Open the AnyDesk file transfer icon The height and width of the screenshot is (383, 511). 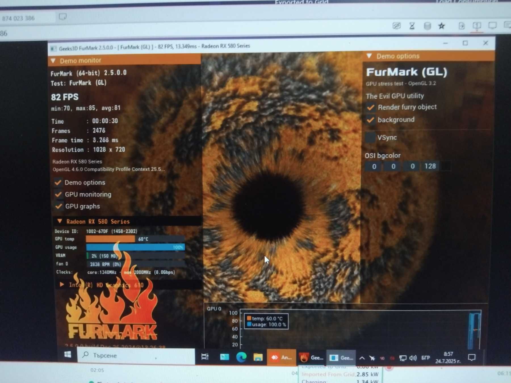(x=461, y=26)
